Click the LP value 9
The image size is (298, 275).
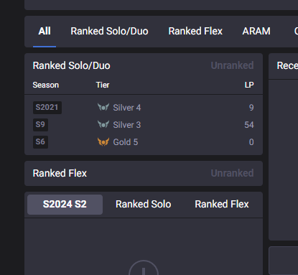(251, 108)
